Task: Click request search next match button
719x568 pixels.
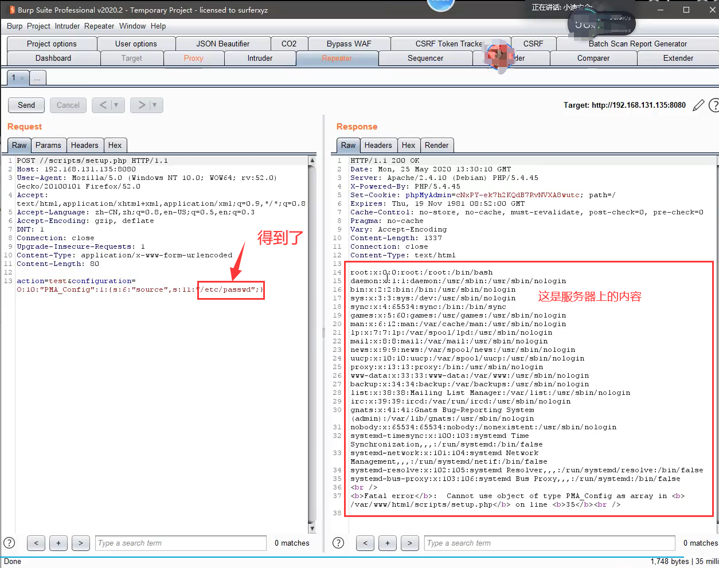Action: click(x=81, y=543)
